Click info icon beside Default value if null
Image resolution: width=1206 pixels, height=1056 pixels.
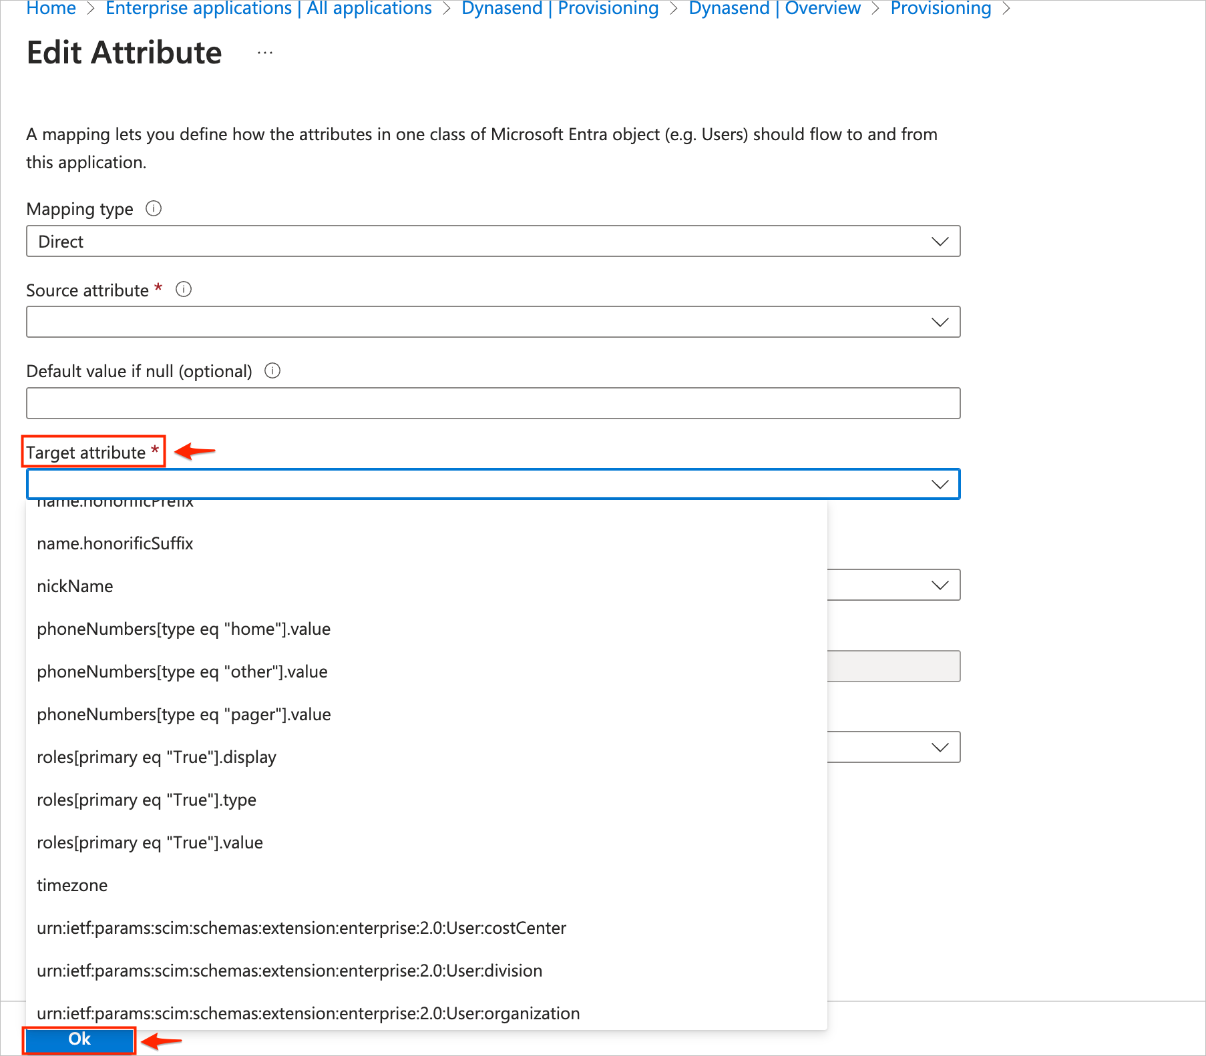pyautogui.click(x=272, y=370)
